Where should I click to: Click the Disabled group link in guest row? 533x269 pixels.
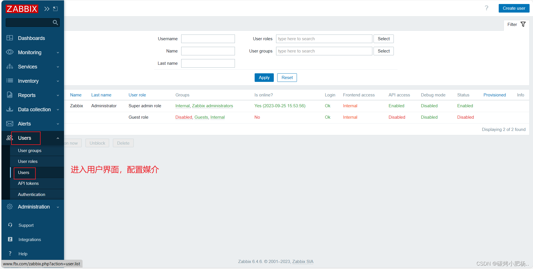coord(183,117)
